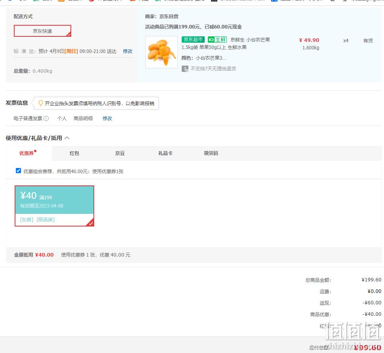
Task: Switch to the 优惠券 tab
Action: click(27, 153)
